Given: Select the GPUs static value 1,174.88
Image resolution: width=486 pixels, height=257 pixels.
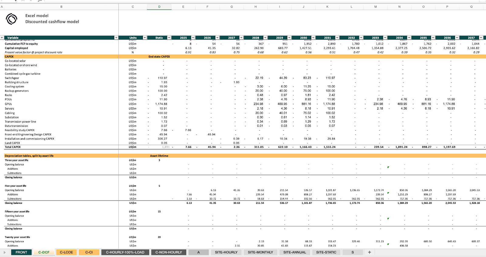Looking at the screenshot, I should tap(161, 104).
